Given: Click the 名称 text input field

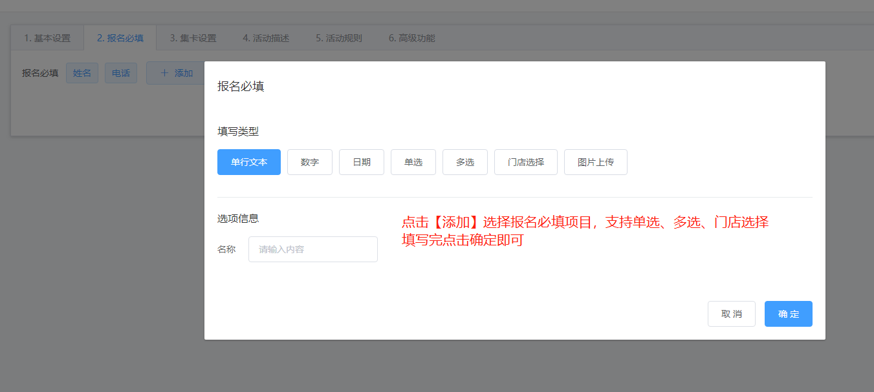Looking at the screenshot, I should click(x=313, y=249).
